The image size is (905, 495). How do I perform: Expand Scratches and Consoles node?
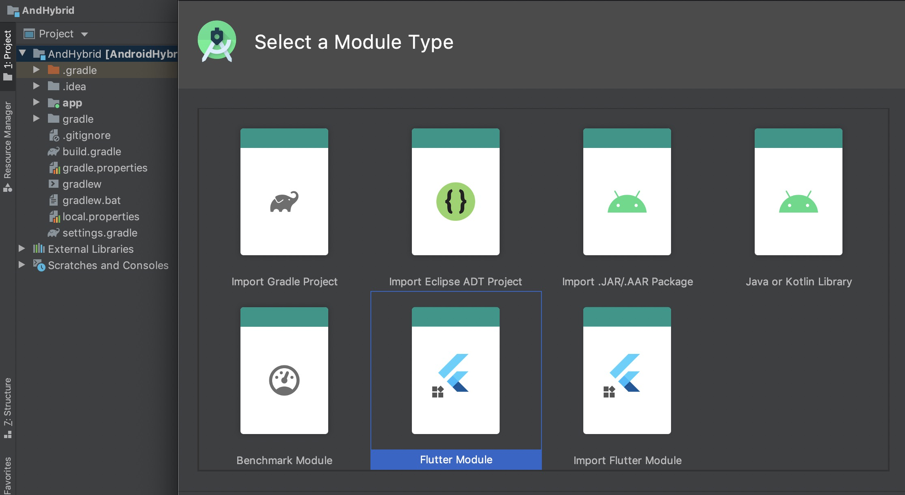pos(22,265)
